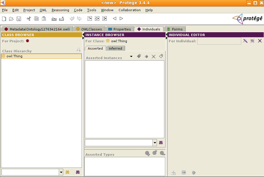Click the download tray icon below Individual Editor
The width and height of the screenshot is (264, 177).
click(x=174, y=173)
